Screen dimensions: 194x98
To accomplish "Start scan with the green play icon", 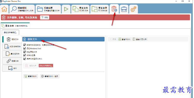I will (x=66, y=9).
